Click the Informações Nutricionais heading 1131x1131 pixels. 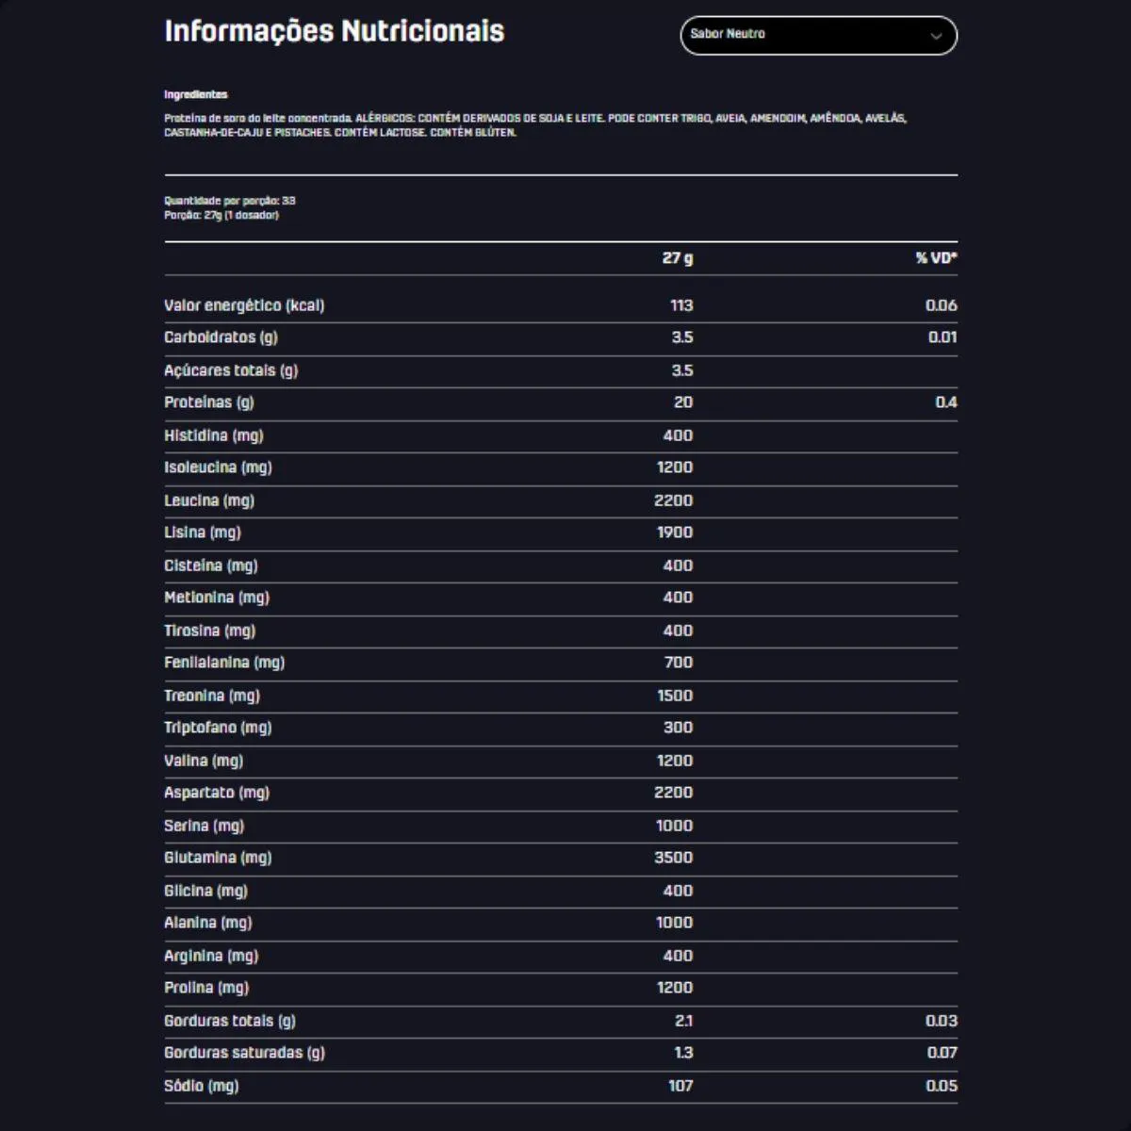tap(335, 31)
